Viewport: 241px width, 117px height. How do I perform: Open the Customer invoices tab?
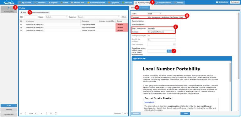click(96, 2)
